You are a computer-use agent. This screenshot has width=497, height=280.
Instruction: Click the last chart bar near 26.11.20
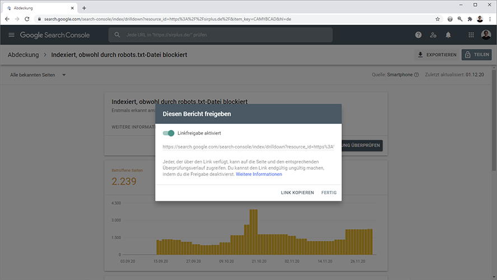(x=371, y=241)
